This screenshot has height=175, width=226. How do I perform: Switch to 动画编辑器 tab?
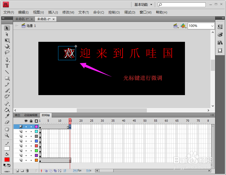click(x=31, y=115)
